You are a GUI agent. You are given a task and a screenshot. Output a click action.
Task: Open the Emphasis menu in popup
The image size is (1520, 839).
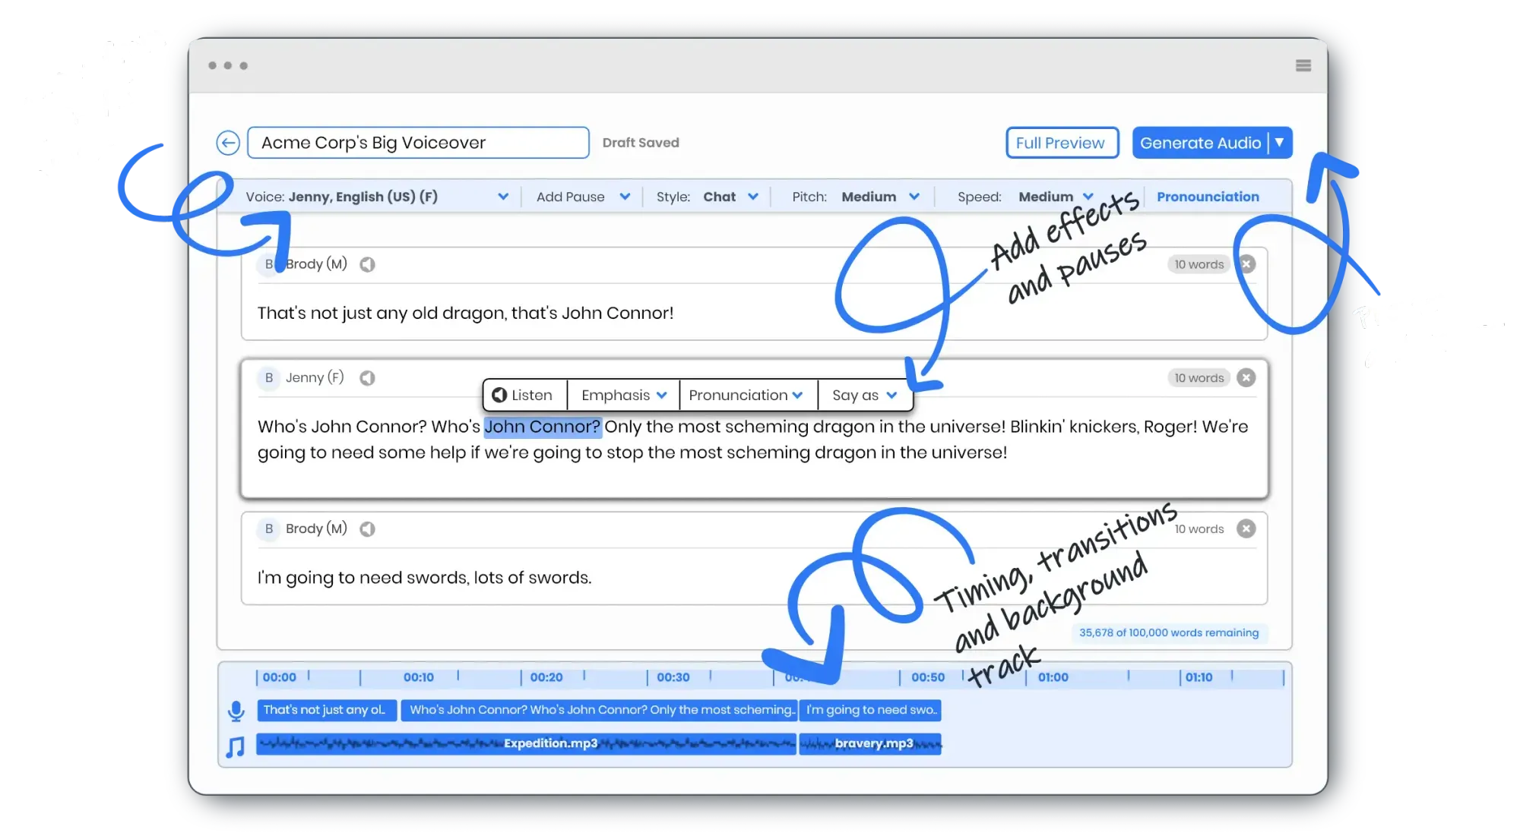tap(623, 396)
